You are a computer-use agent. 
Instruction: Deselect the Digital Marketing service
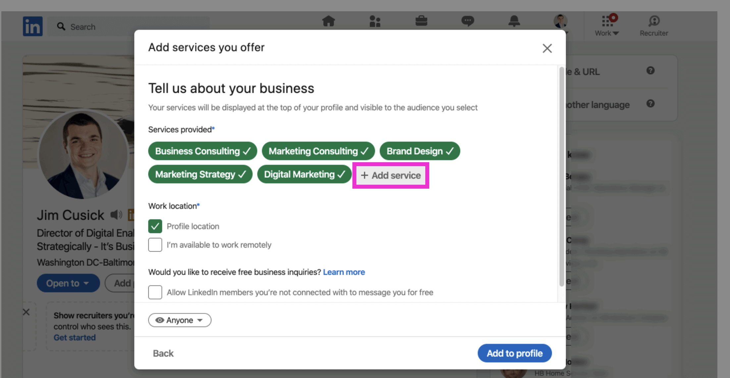(x=304, y=174)
